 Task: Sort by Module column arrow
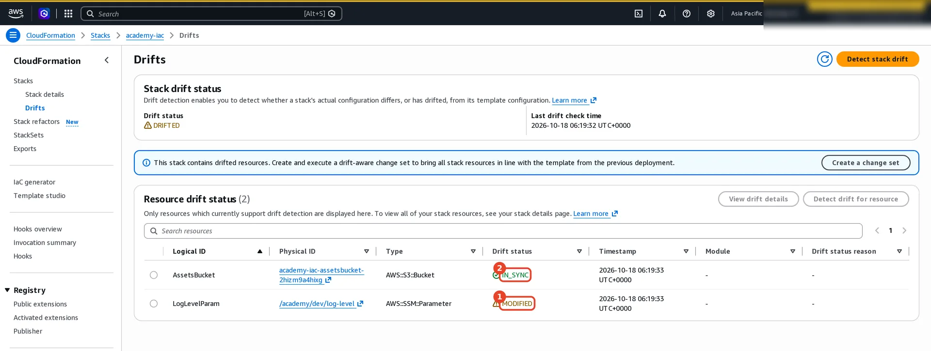pyautogui.click(x=793, y=251)
